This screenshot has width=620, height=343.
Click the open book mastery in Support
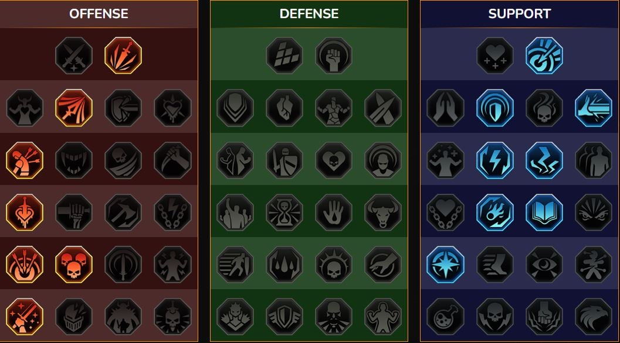pyautogui.click(x=544, y=212)
